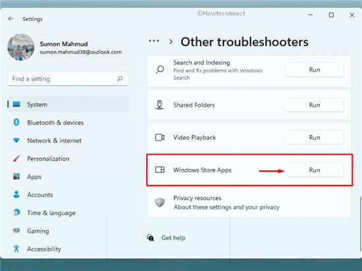Expand the breadcrumb three-dots menu
The height and width of the screenshot is (271, 362).
(154, 41)
